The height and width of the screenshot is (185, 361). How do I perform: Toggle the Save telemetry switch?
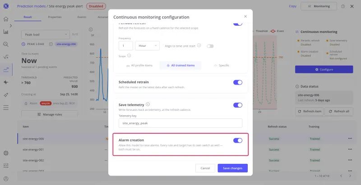pos(238,105)
